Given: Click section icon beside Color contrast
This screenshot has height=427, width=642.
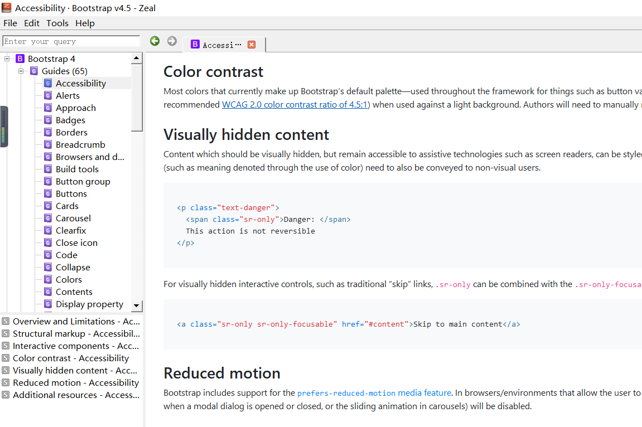Looking at the screenshot, I should point(6,358).
